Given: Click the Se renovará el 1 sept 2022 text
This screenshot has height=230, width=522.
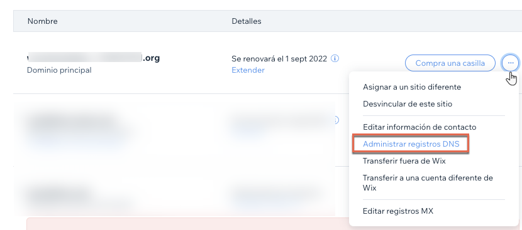Looking at the screenshot, I should (279, 59).
